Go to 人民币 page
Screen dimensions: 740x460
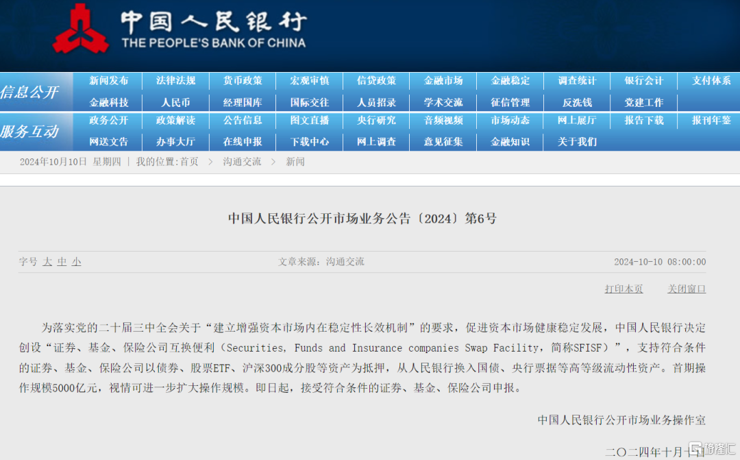(175, 102)
